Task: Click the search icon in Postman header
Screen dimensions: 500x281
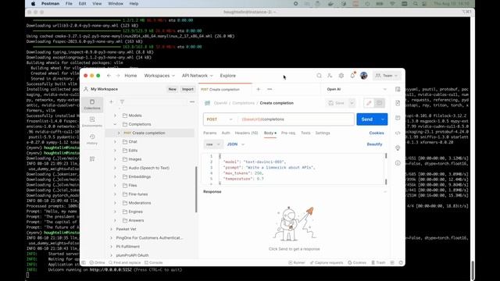Action: (x=319, y=76)
